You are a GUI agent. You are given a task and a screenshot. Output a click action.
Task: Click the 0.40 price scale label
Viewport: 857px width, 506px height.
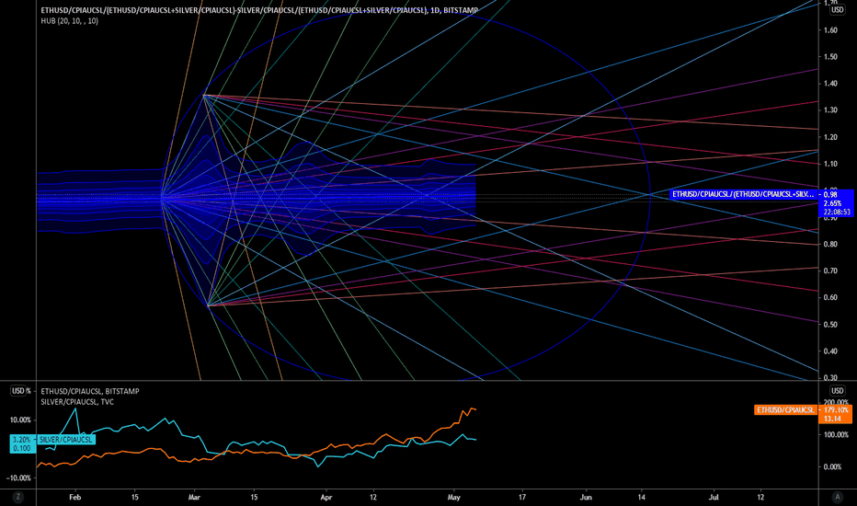830,351
